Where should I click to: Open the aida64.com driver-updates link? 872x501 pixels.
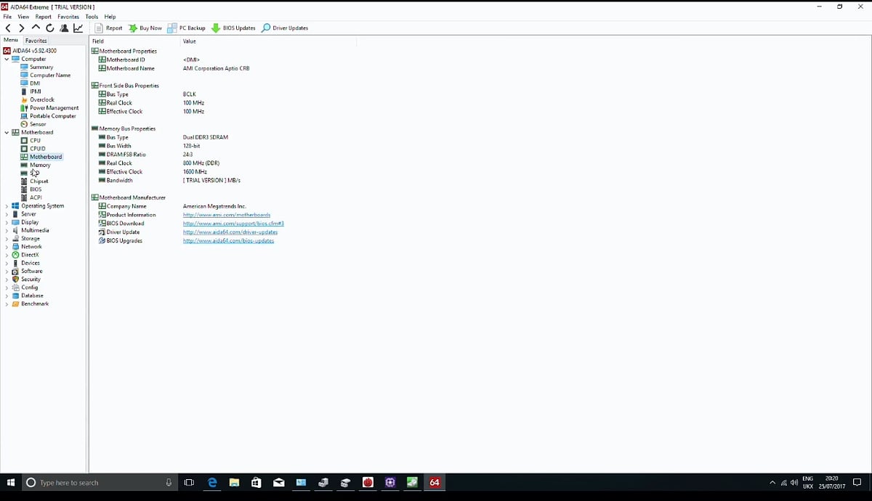point(230,232)
